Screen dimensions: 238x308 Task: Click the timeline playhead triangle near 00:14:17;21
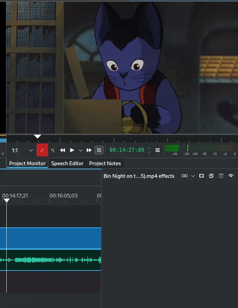pos(6,200)
